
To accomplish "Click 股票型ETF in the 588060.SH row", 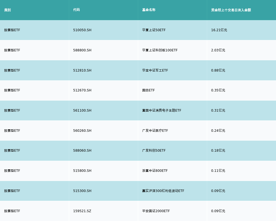I will [x=12, y=151].
